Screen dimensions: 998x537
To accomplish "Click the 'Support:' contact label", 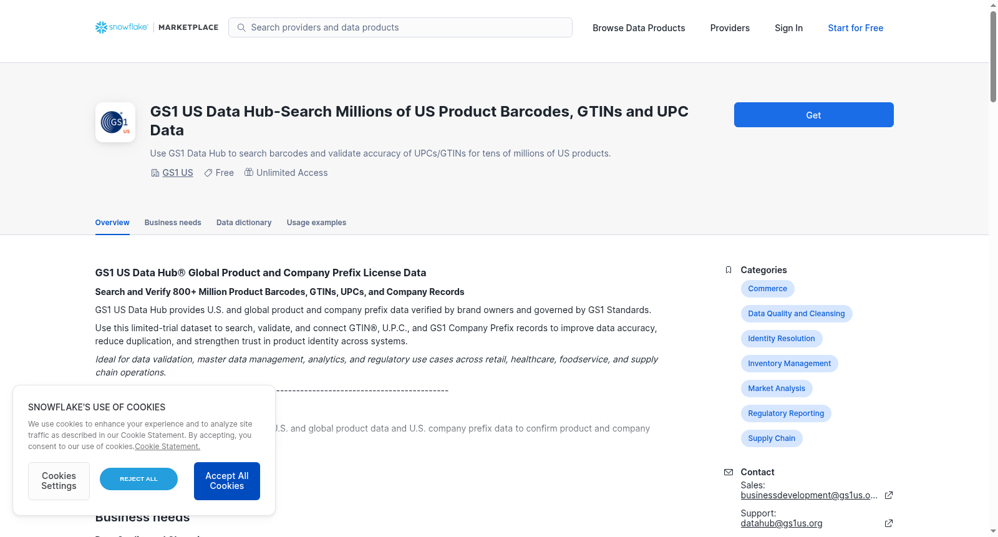I will coord(758,513).
